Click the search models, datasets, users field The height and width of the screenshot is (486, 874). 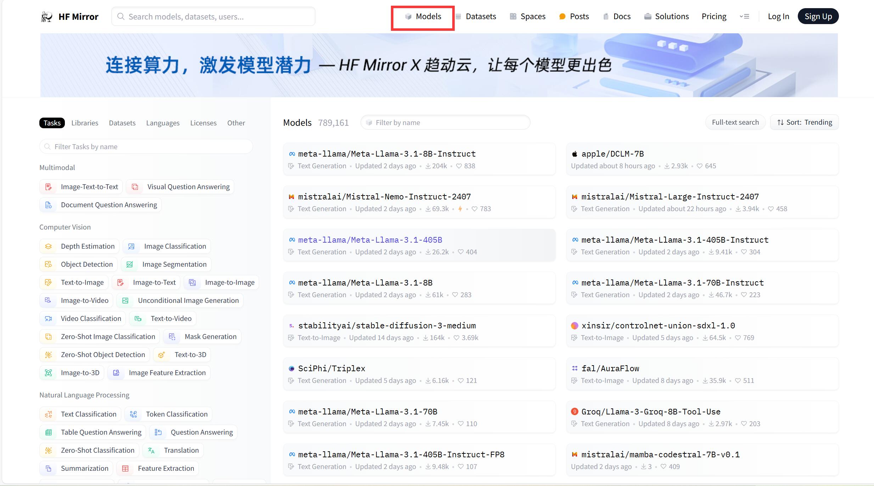(213, 16)
